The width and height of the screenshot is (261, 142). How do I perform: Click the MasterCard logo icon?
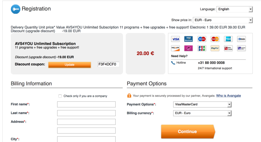point(215,39)
